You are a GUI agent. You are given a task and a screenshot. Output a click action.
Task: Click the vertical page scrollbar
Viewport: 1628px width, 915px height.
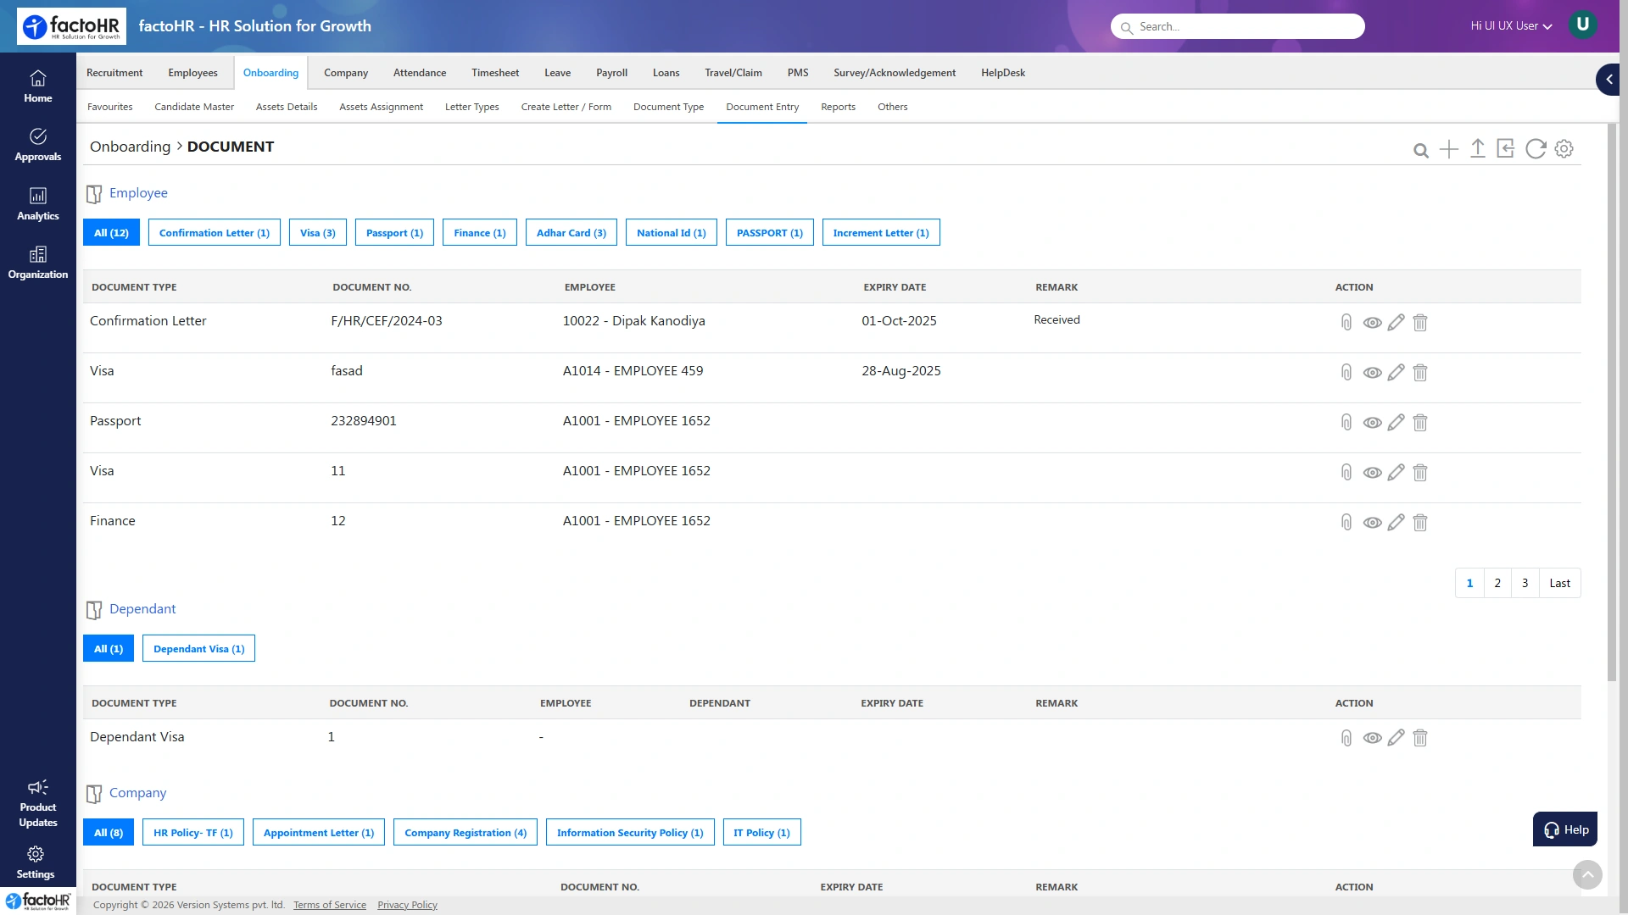[x=1612, y=402]
